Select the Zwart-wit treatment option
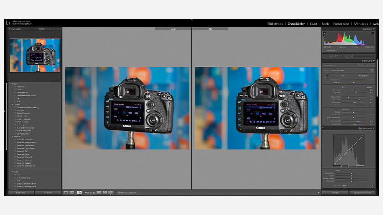 click(x=370, y=65)
